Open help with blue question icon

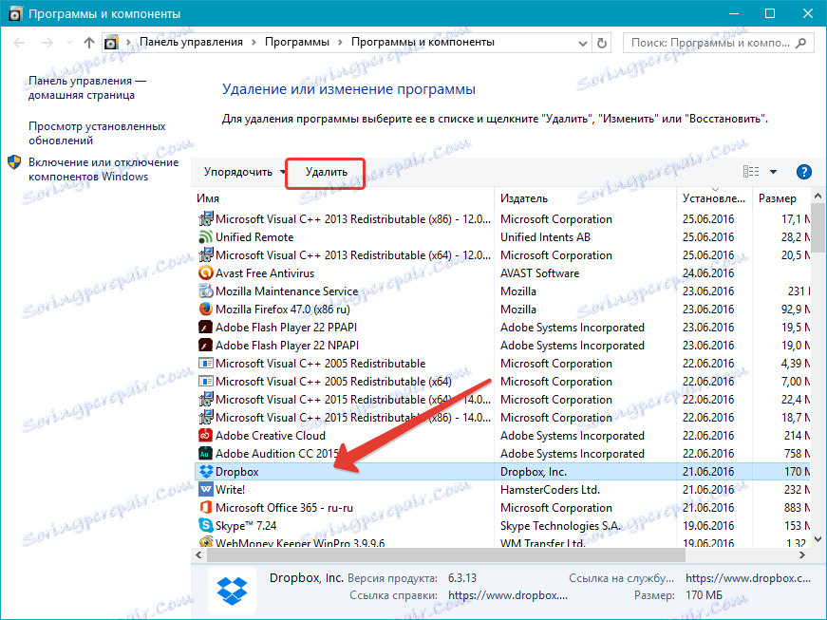[x=804, y=172]
